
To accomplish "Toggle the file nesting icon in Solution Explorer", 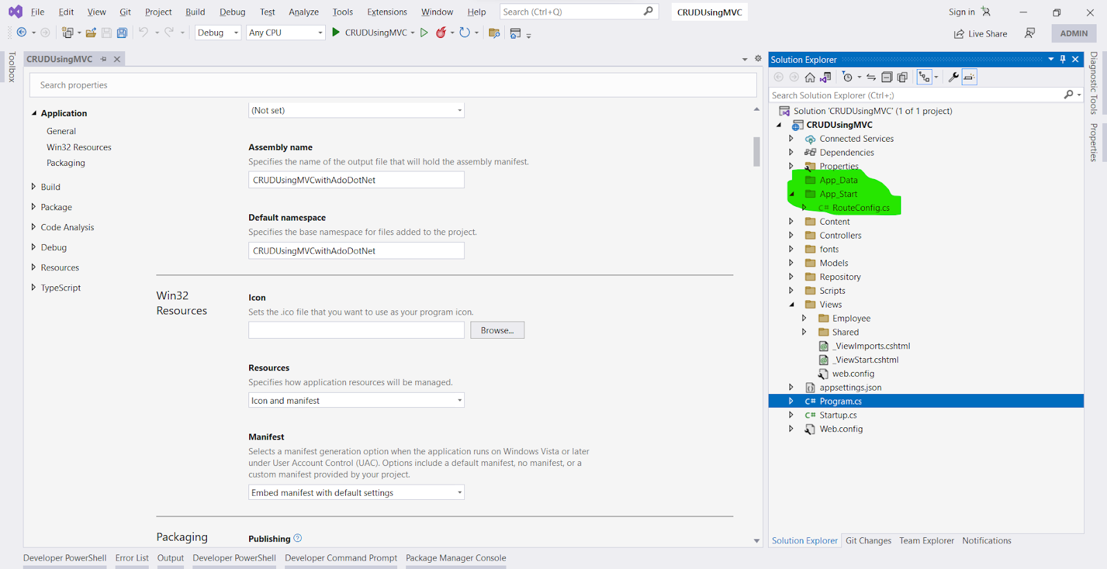I will pyautogui.click(x=924, y=77).
